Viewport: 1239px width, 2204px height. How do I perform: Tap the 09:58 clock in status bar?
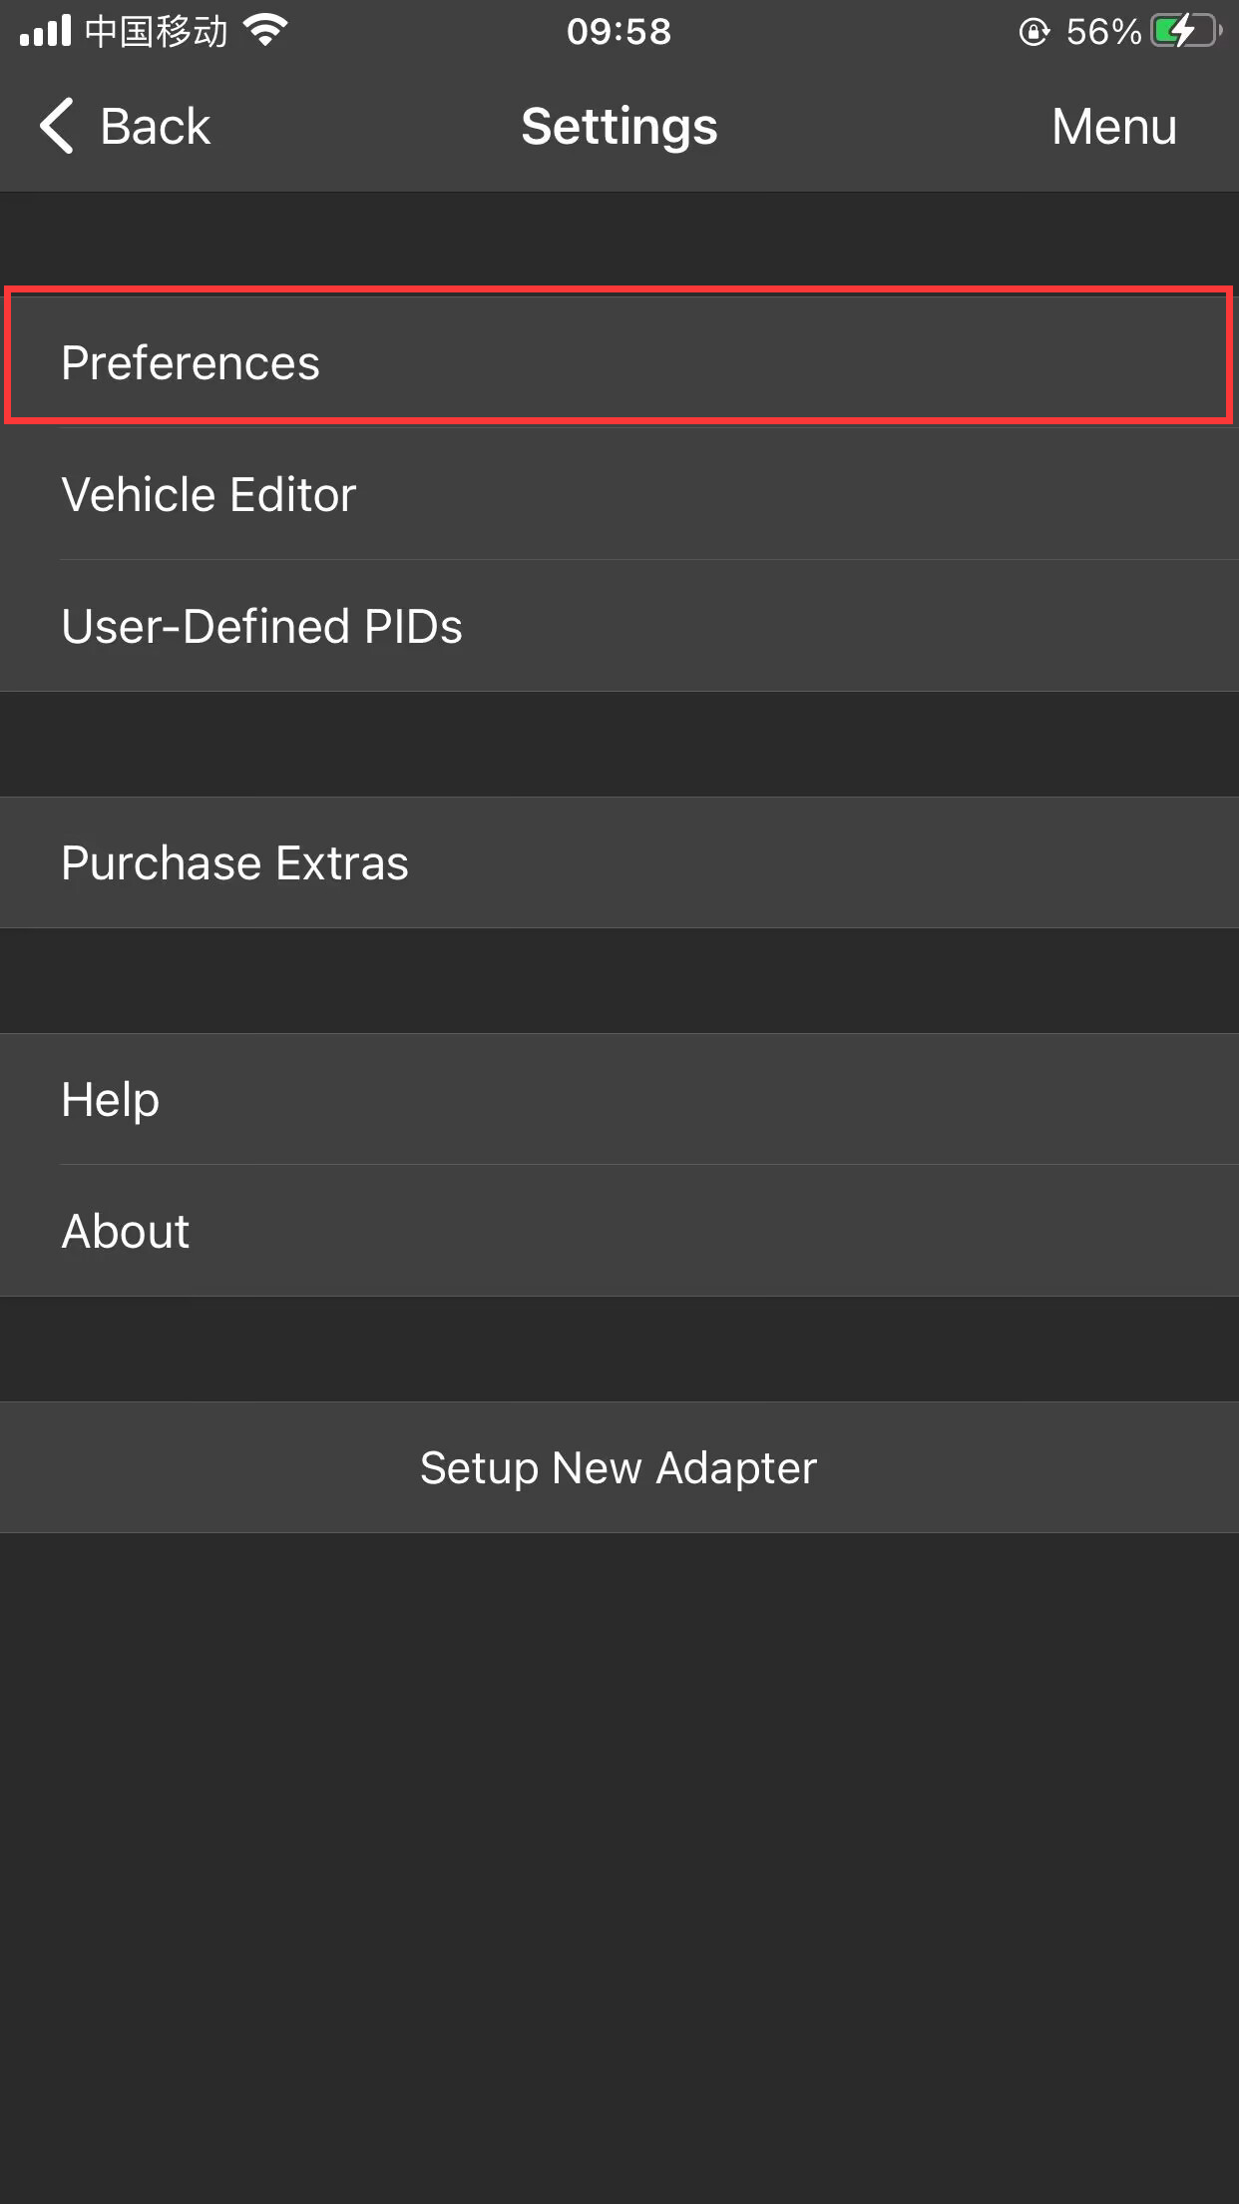coord(619,32)
